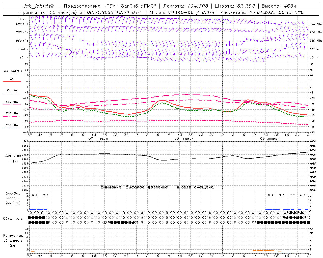Click the "Td 2м" dew point legend entry
This screenshot has width=323, height=258.
tap(12, 90)
